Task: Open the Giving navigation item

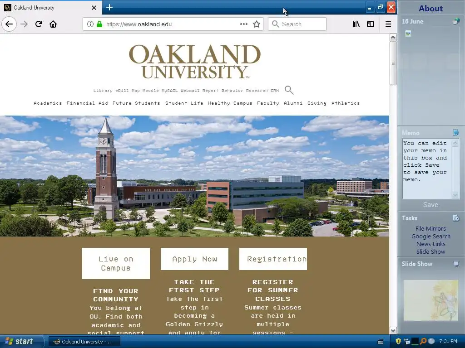Action: pyautogui.click(x=317, y=103)
